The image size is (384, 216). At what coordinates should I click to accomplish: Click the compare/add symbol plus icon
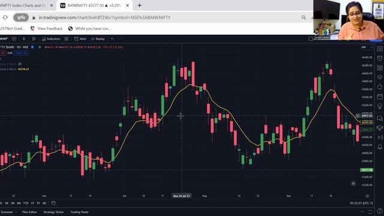pos(14,38)
